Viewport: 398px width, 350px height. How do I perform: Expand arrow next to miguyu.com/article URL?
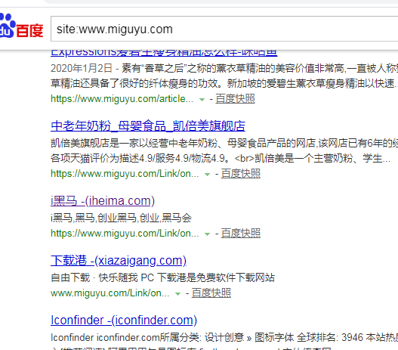[x=202, y=100]
